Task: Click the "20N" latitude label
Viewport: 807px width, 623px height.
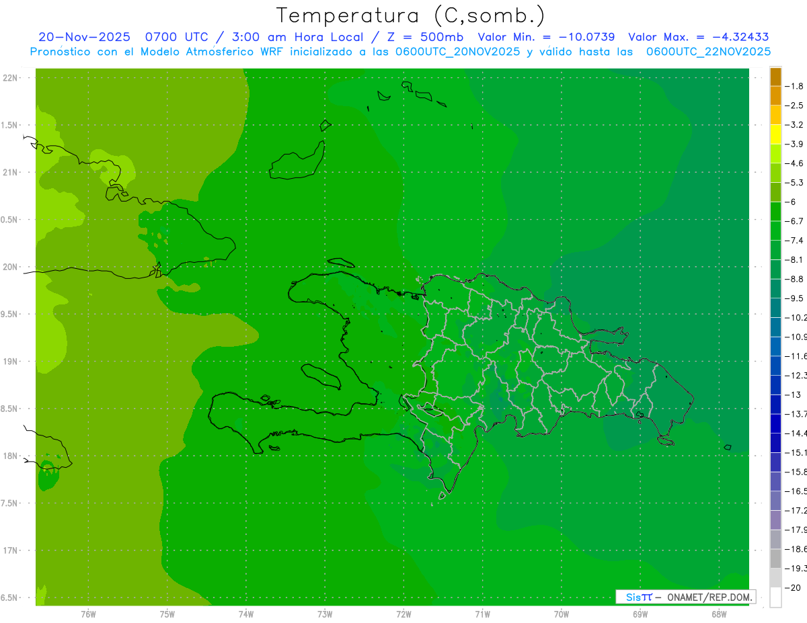Action: point(10,267)
